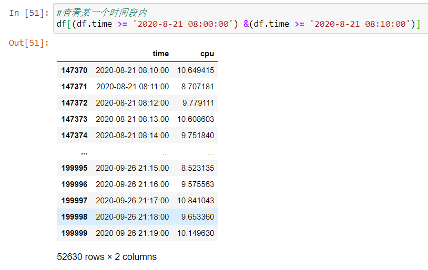Screen dimensions: 428x270
Task: Select row index 147374
Action: [74, 136]
